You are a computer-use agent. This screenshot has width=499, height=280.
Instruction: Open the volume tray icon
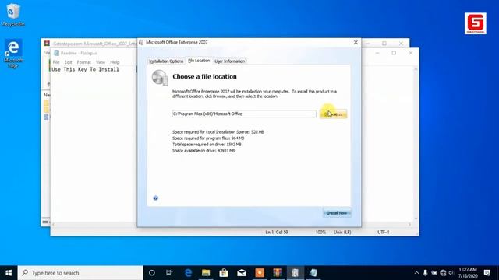click(451, 273)
